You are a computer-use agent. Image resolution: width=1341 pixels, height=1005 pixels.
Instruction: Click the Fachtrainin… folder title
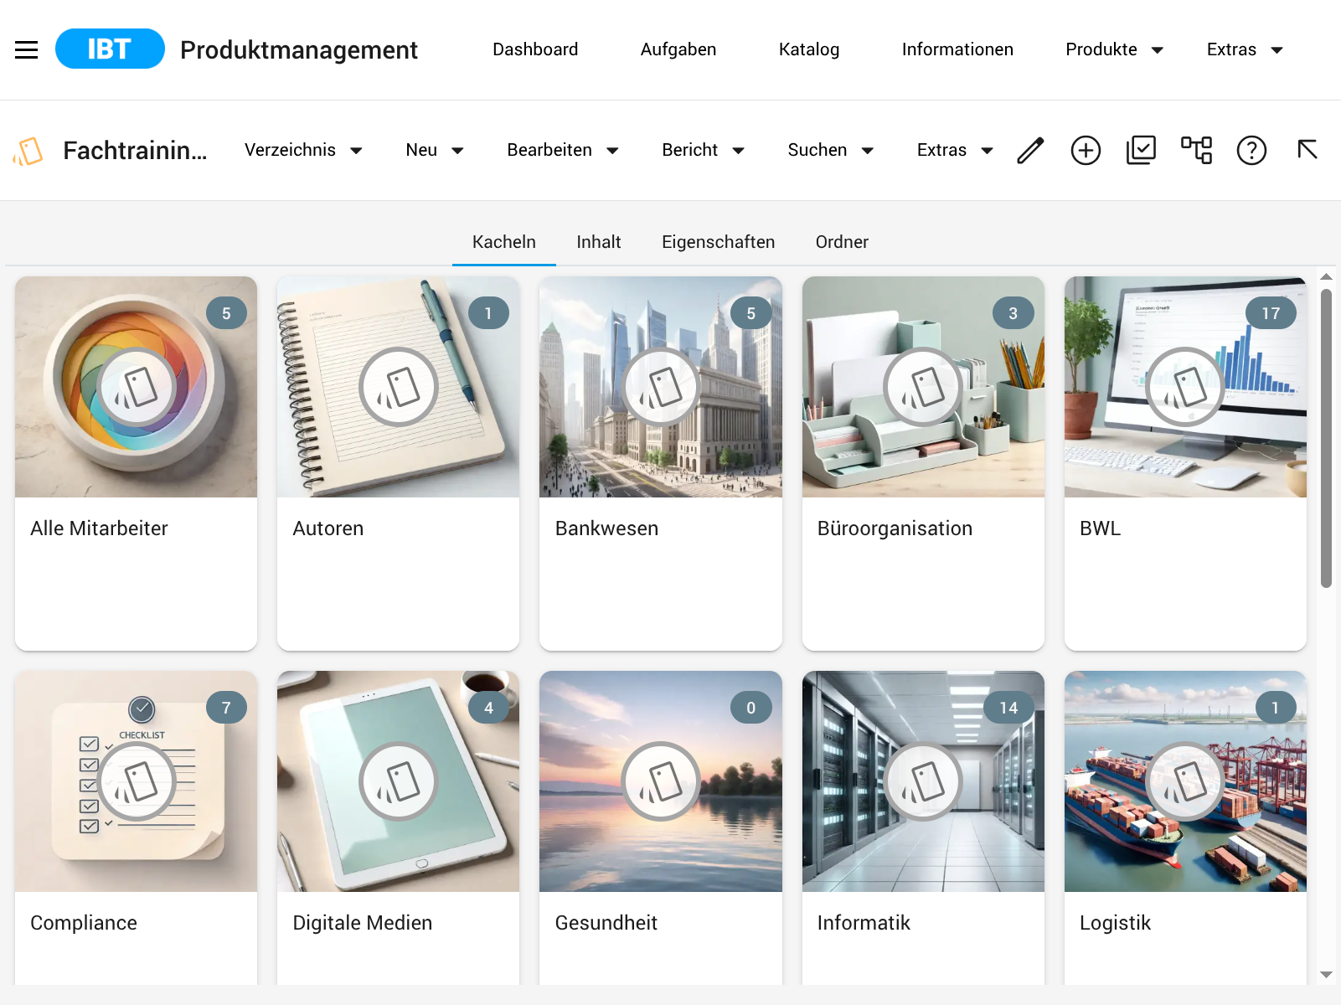click(x=135, y=151)
